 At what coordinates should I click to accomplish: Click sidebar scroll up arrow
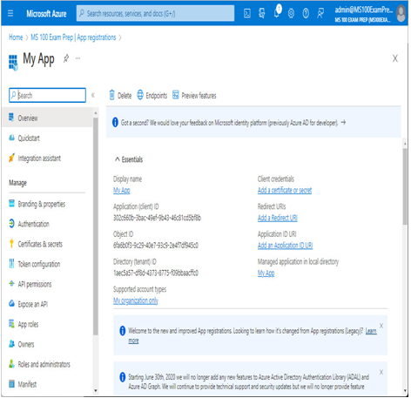pos(96,113)
